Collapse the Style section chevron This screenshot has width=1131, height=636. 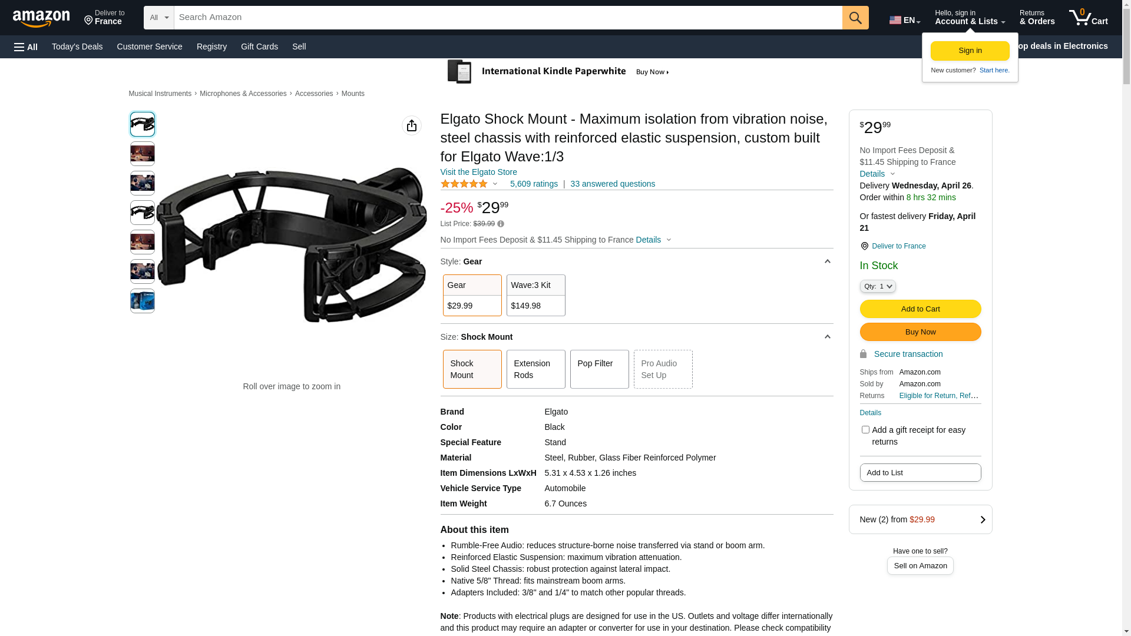(827, 261)
